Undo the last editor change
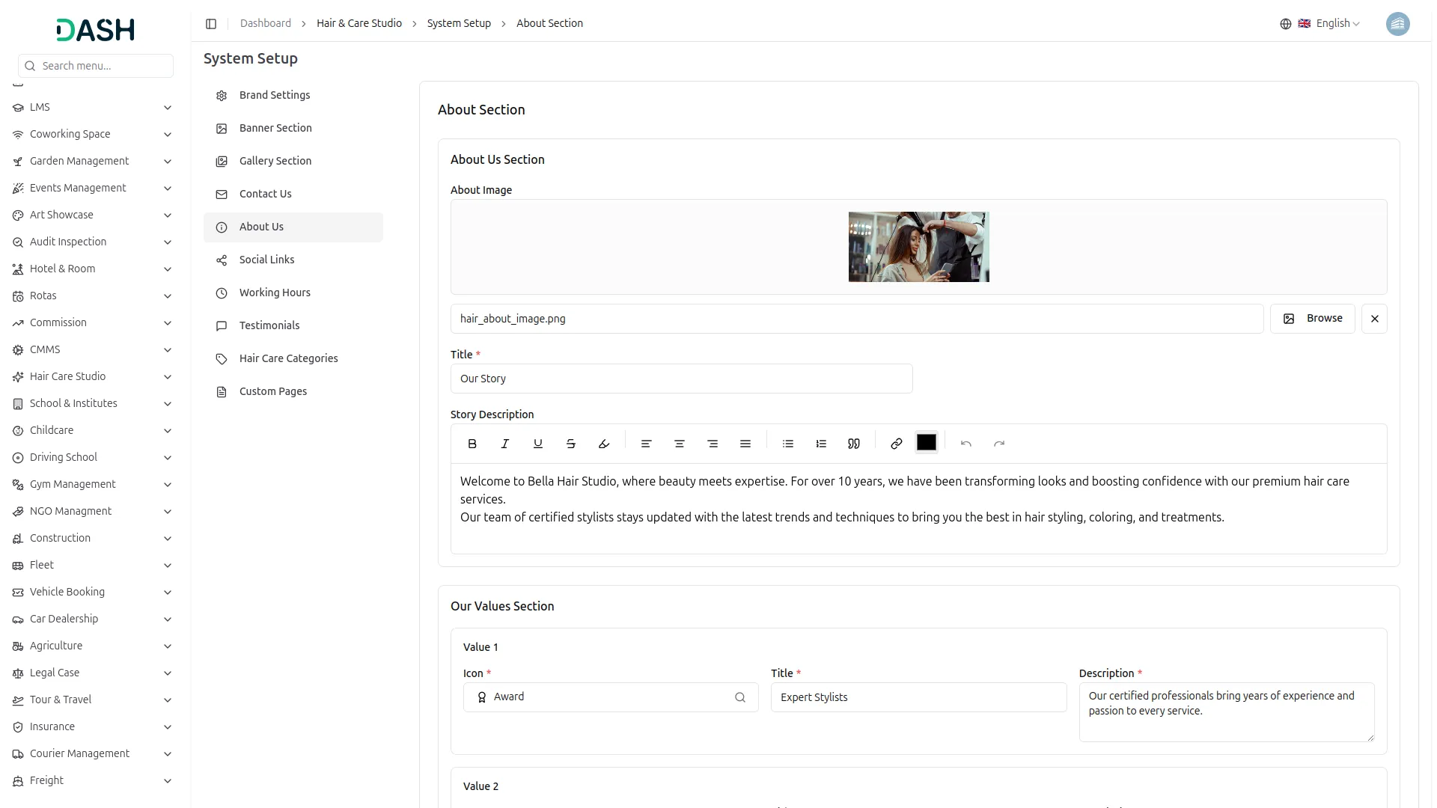The width and height of the screenshot is (1437, 808). coord(966,444)
